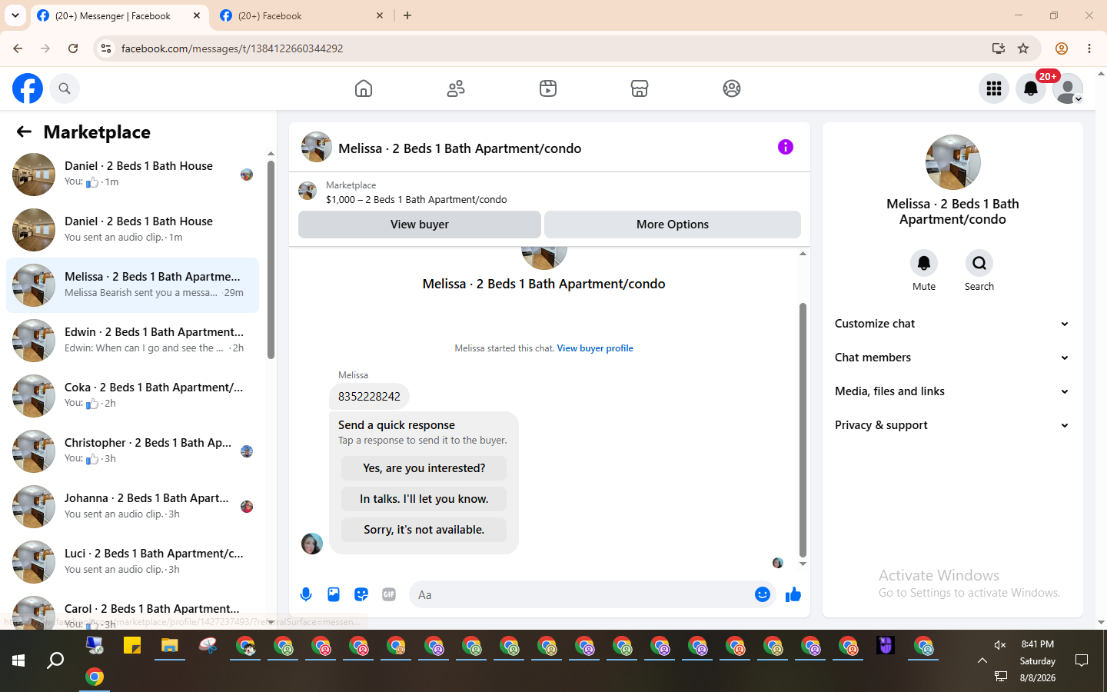Open Luci's 2 Beds 1 Bath conversation

coord(132,562)
